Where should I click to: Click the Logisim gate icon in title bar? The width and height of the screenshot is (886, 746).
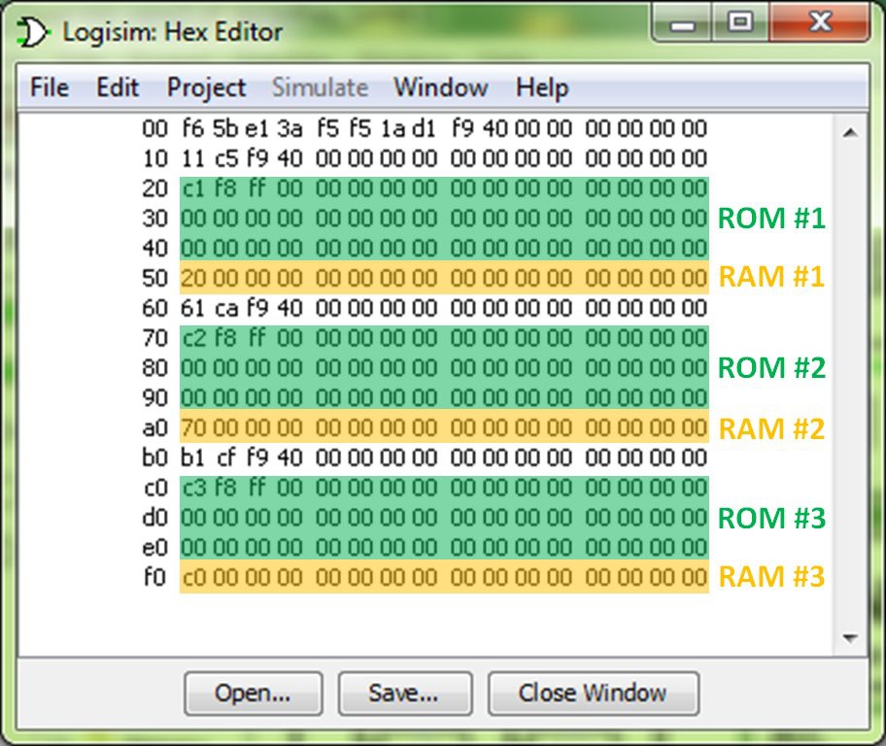pos(33,32)
